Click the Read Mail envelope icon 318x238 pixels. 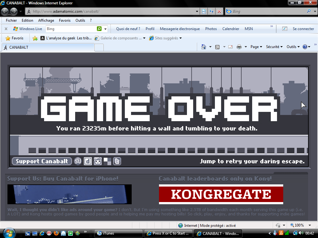[x=230, y=47]
